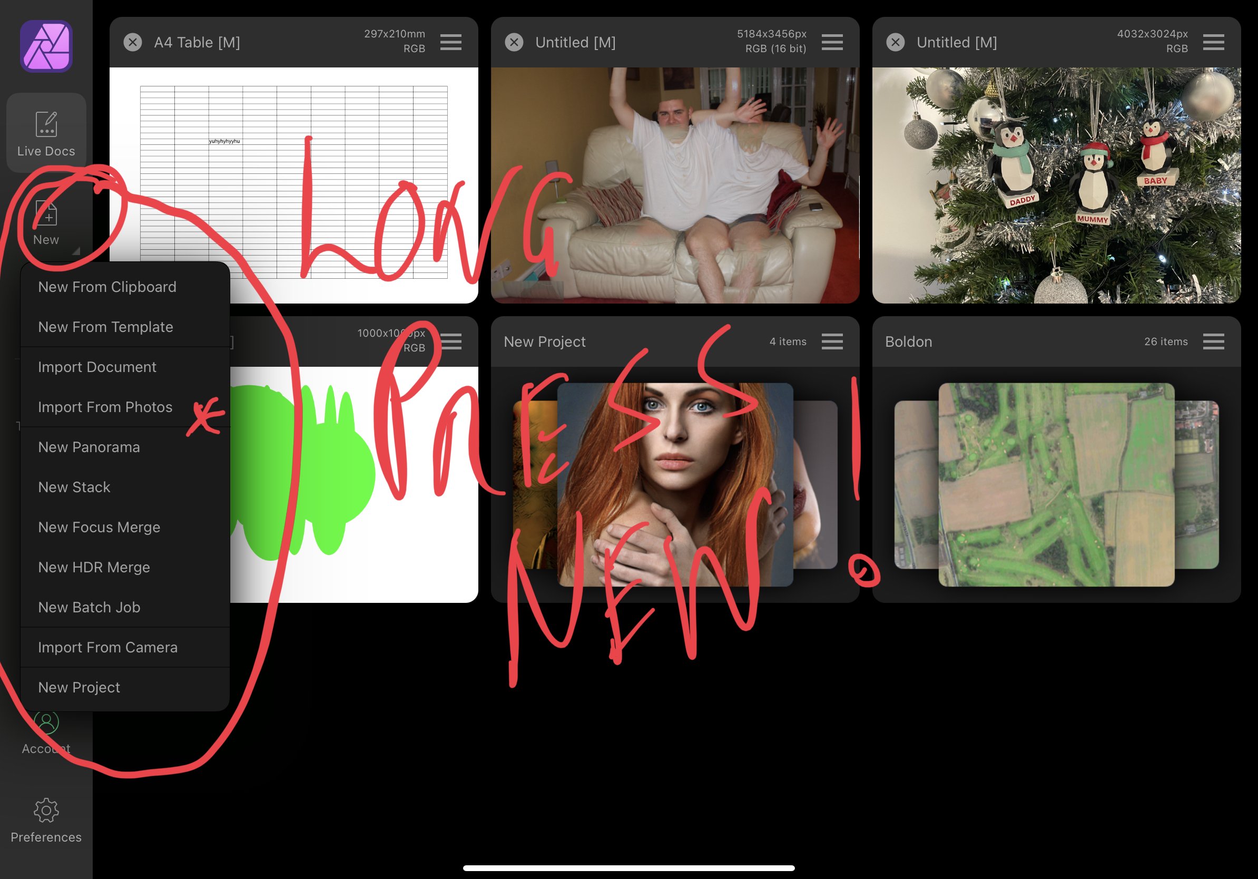Tap the New document icon in the sidebar

(x=46, y=213)
